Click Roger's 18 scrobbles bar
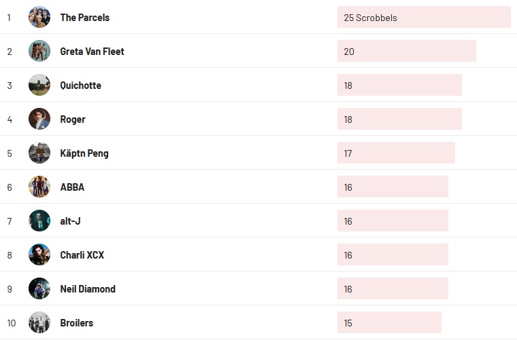This screenshot has height=340, width=517. 399,119
